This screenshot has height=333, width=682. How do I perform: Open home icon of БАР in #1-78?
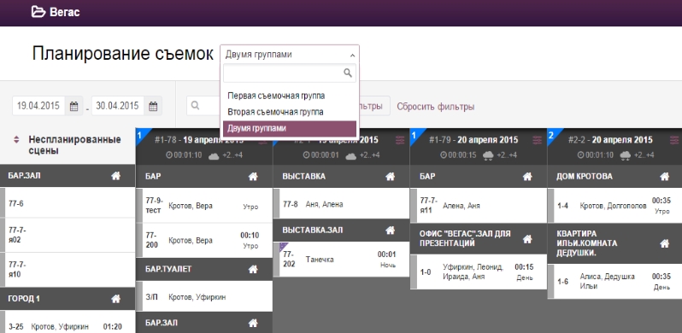click(x=253, y=177)
